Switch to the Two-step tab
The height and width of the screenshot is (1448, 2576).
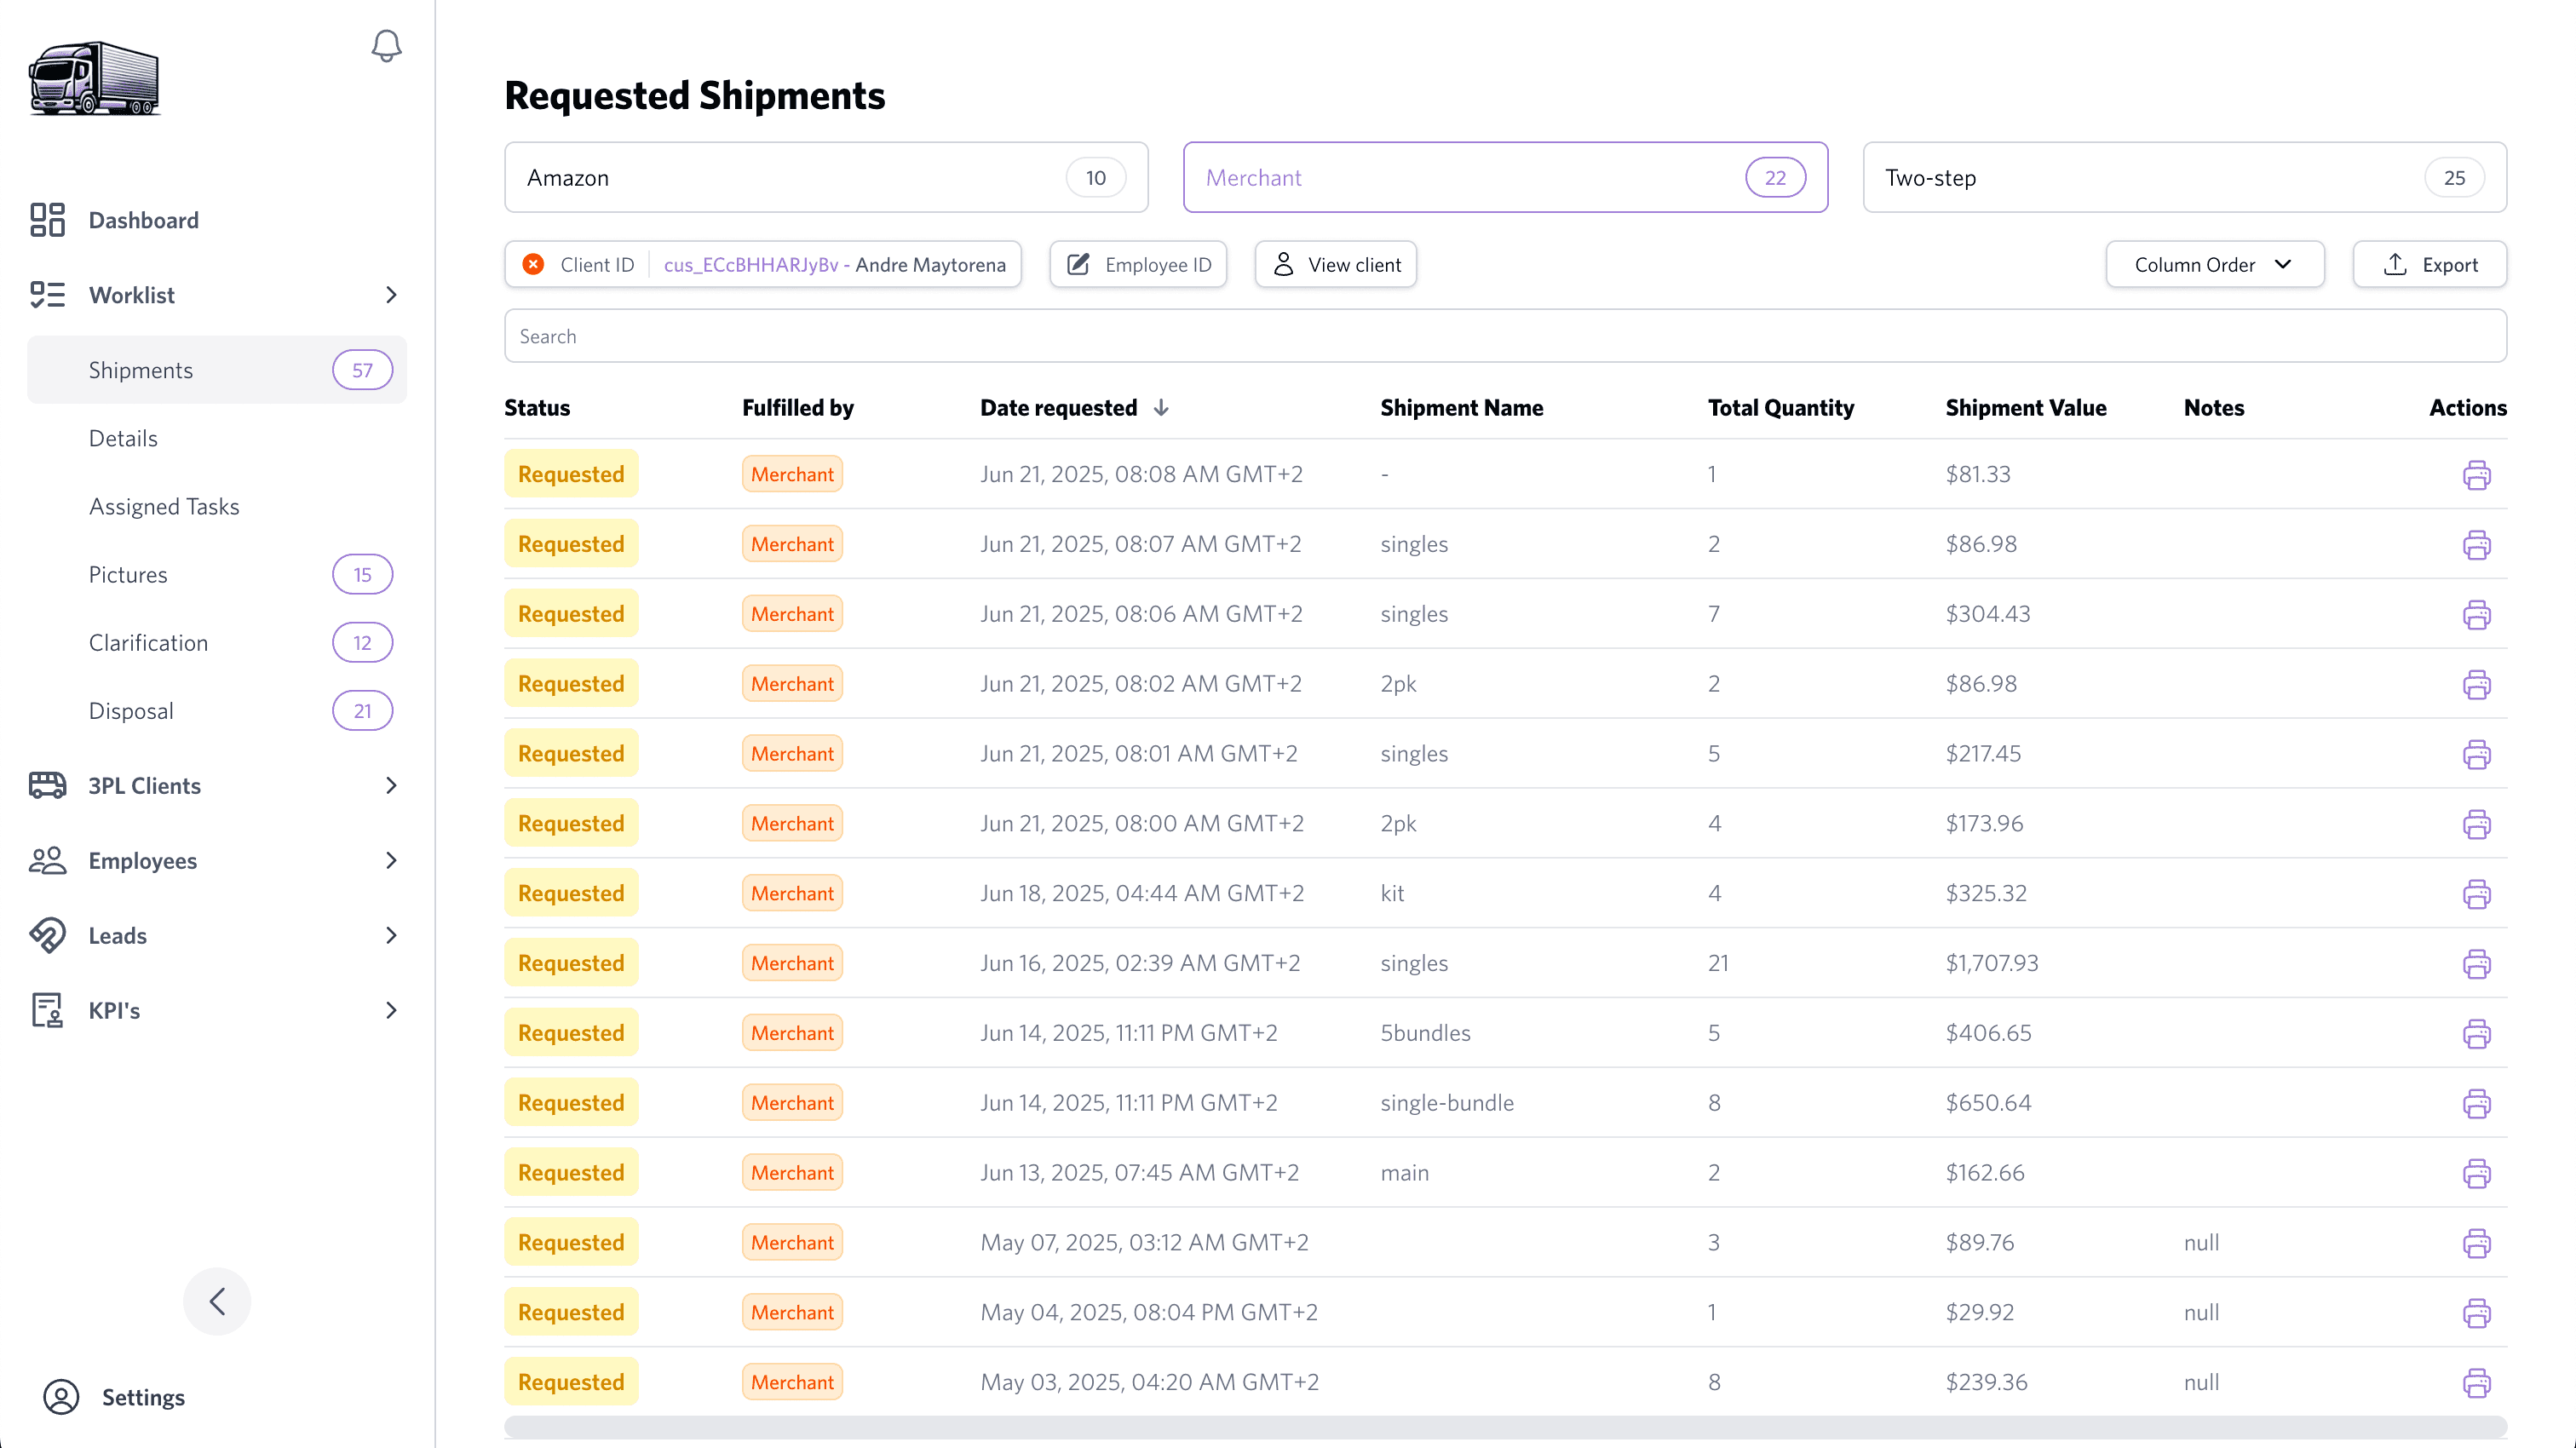click(x=2184, y=178)
